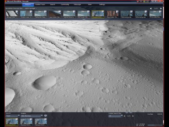Collapse the top thumbnail panel handle
Image resolution: width=169 pixels, height=127 pixels.
coord(84,20)
